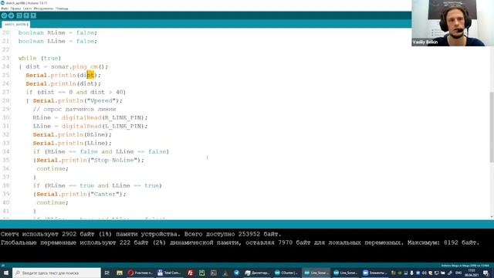Click "boolean RLine = false;" on line 20
Viewport: 494px width, 278px height.
pos(58,32)
